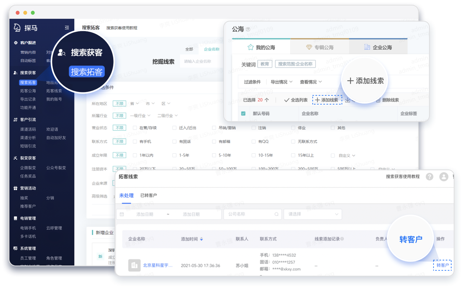
Task: Click the star icon on 我的公海
Action: (x=251, y=47)
